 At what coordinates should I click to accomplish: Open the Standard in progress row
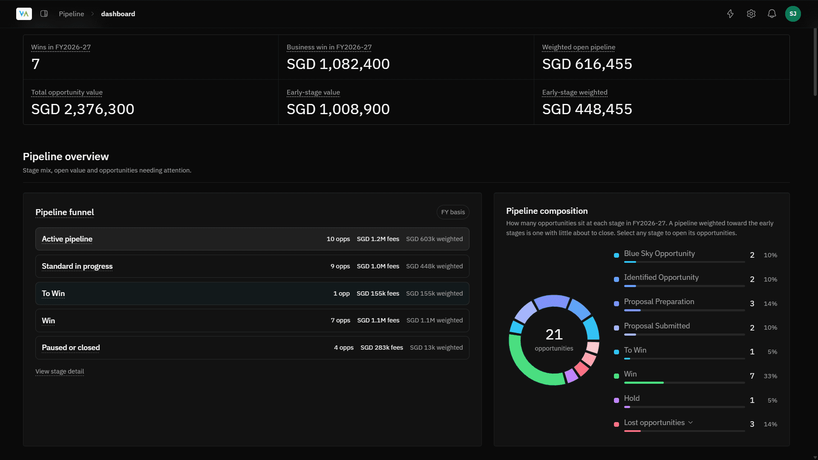pyautogui.click(x=252, y=266)
